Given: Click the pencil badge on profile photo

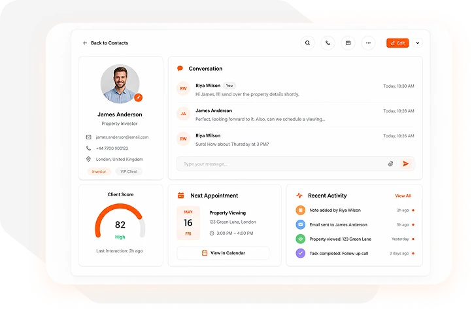Looking at the screenshot, I should coord(138,97).
